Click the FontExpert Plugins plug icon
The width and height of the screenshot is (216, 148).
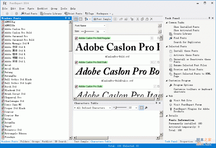171,109
